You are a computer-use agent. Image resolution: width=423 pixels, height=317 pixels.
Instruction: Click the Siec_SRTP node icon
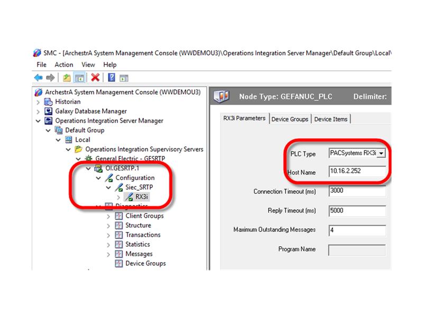click(x=118, y=188)
